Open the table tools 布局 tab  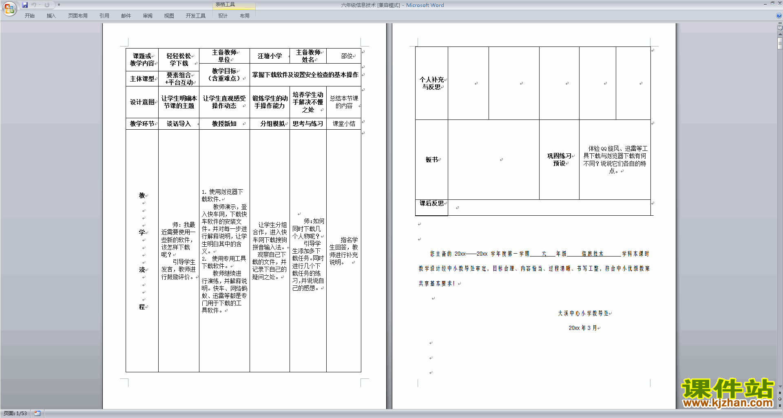(x=245, y=15)
